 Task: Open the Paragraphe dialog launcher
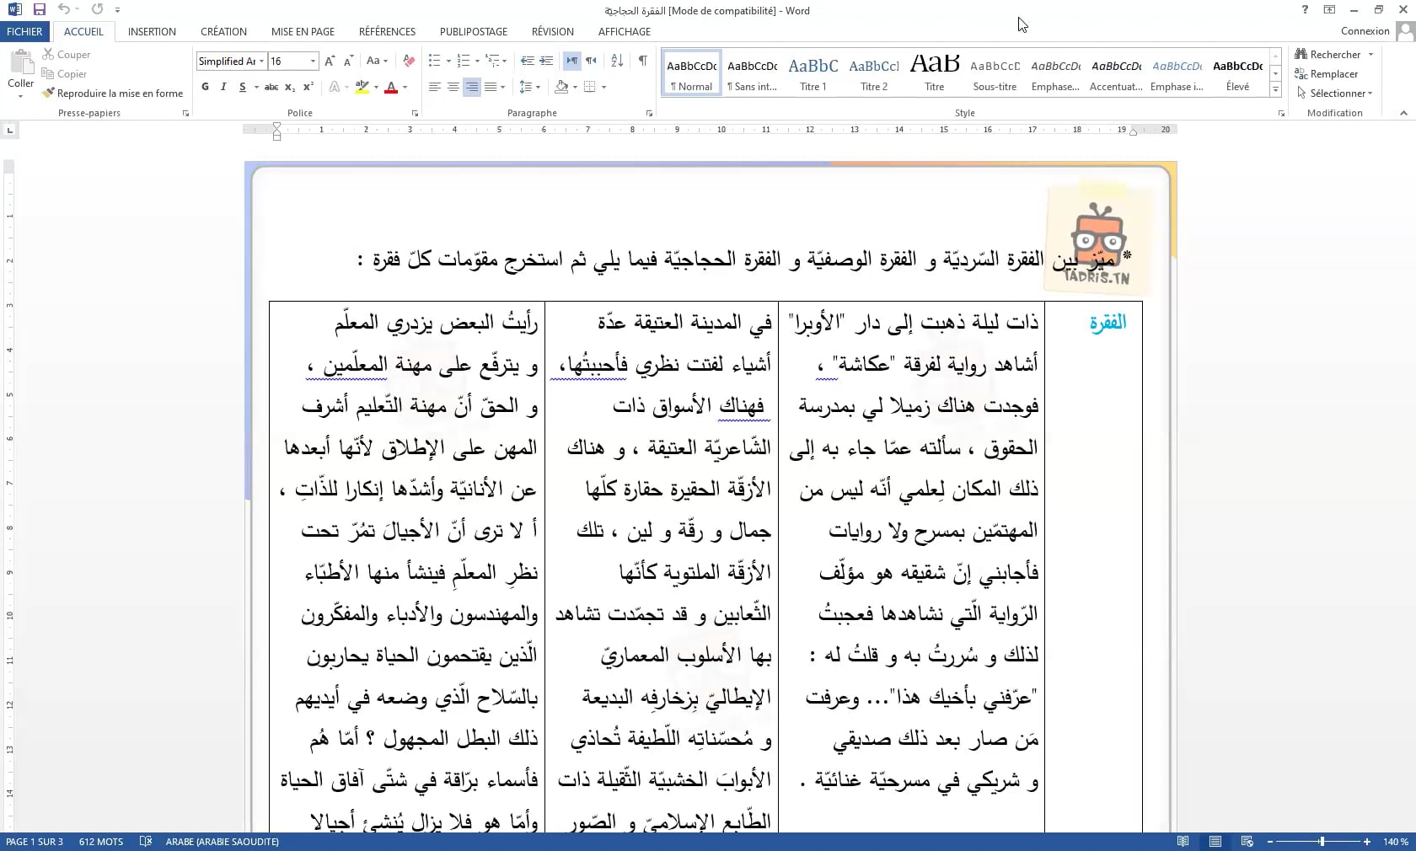pyautogui.click(x=649, y=113)
